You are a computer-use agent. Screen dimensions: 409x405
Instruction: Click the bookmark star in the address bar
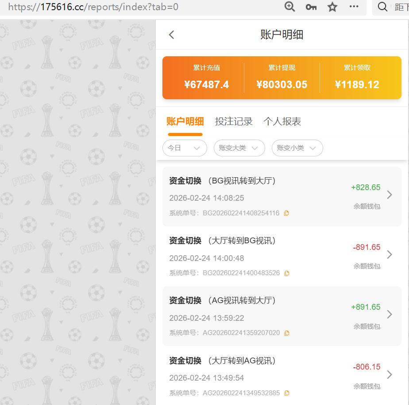332,7
